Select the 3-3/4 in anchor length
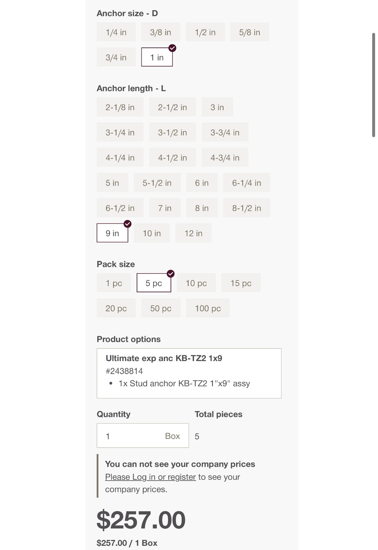The height and width of the screenshot is (550, 378). [225, 132]
